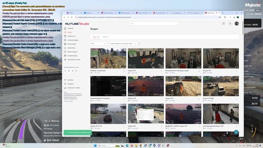Open options menu of white-dialog video card
The width and height of the screenshot is (263, 148).
click(161, 127)
